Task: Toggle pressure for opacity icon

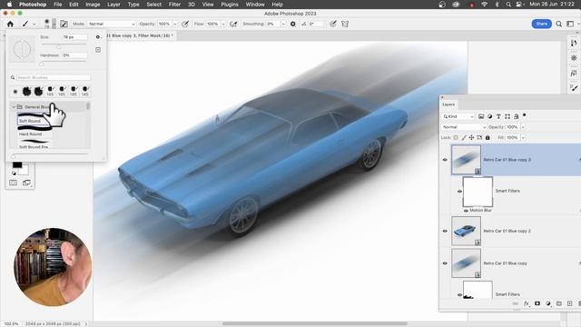Action: click(x=185, y=25)
